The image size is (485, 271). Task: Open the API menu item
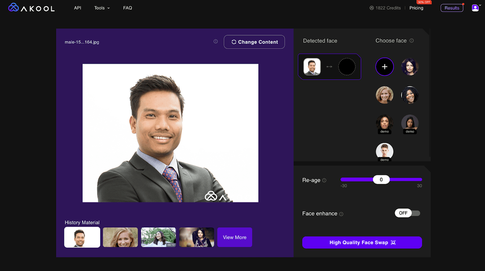tap(77, 8)
